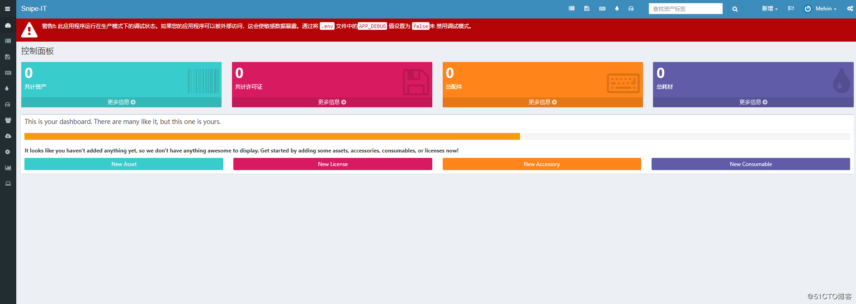856x304 pixels.
Task: Open admin settings cogs icon top-right
Action: click(850, 9)
